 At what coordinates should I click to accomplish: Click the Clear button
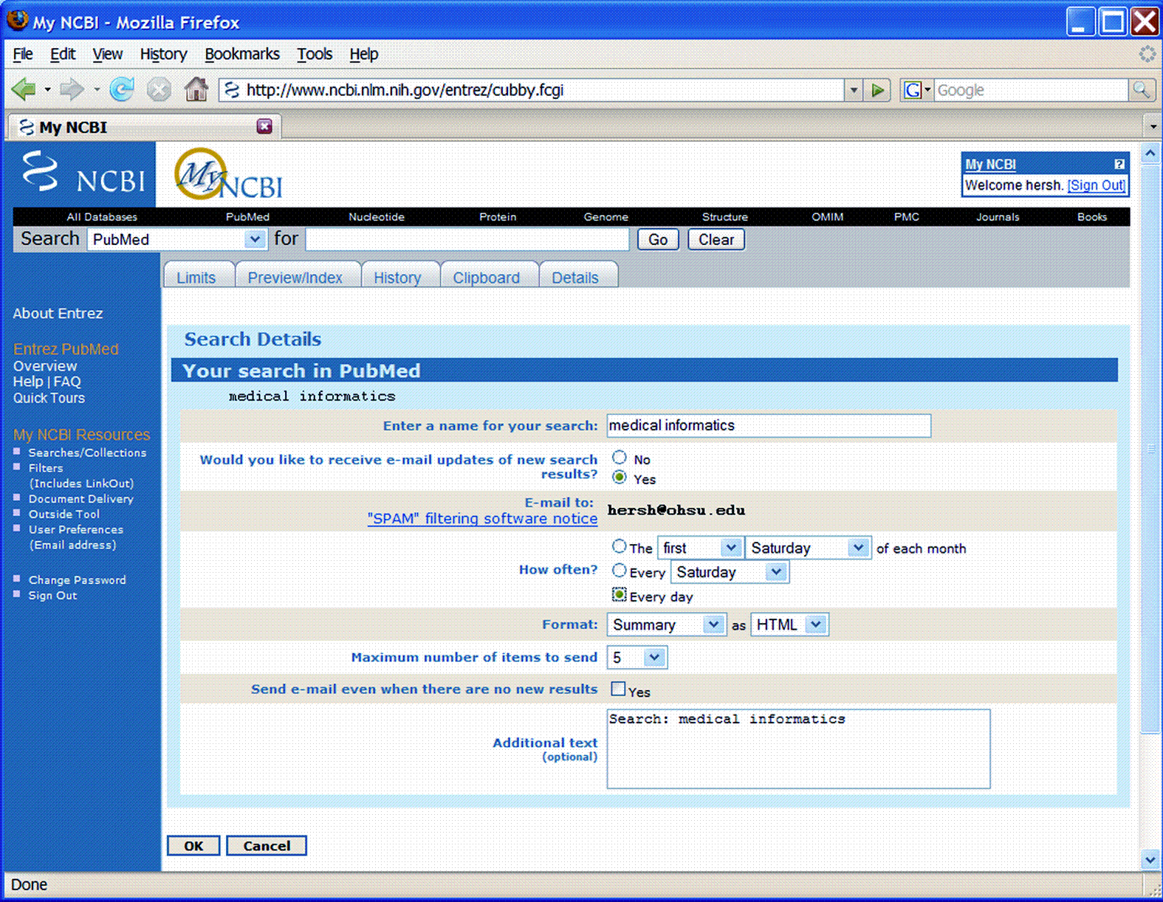pos(716,239)
